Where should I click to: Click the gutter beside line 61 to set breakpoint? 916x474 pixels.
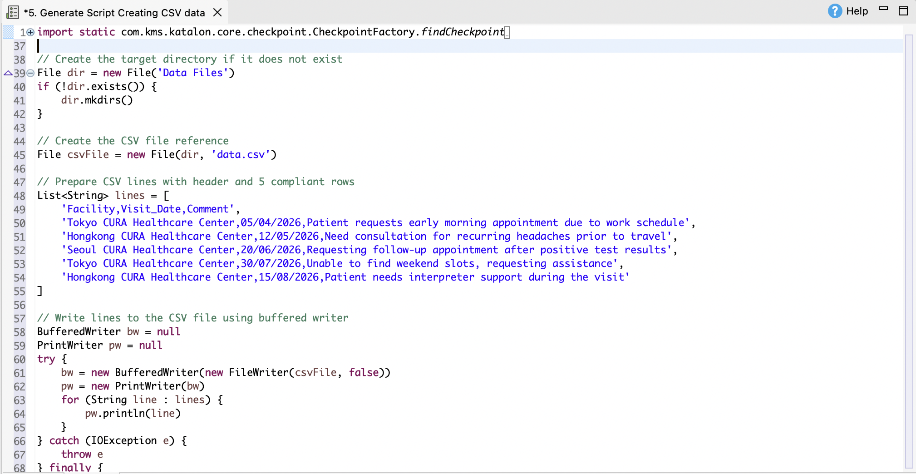7,373
